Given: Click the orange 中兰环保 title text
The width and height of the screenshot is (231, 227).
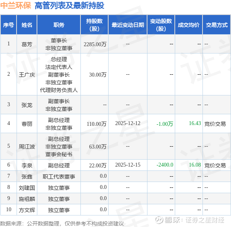Looking at the screenshot, I should coord(16,6).
